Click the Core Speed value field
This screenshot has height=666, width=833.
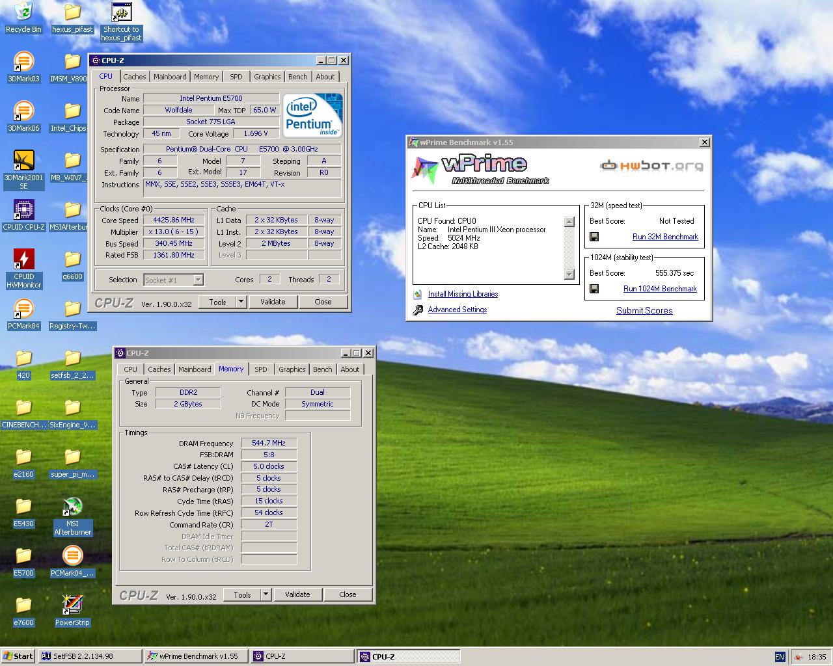coord(174,220)
